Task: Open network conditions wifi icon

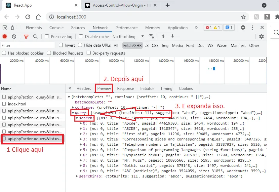Action: tap(151, 36)
